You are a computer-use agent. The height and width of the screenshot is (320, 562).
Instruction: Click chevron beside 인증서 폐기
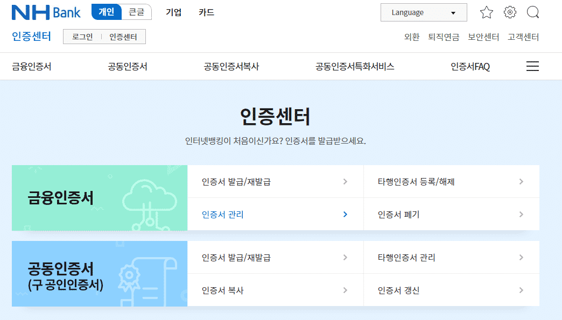point(521,215)
